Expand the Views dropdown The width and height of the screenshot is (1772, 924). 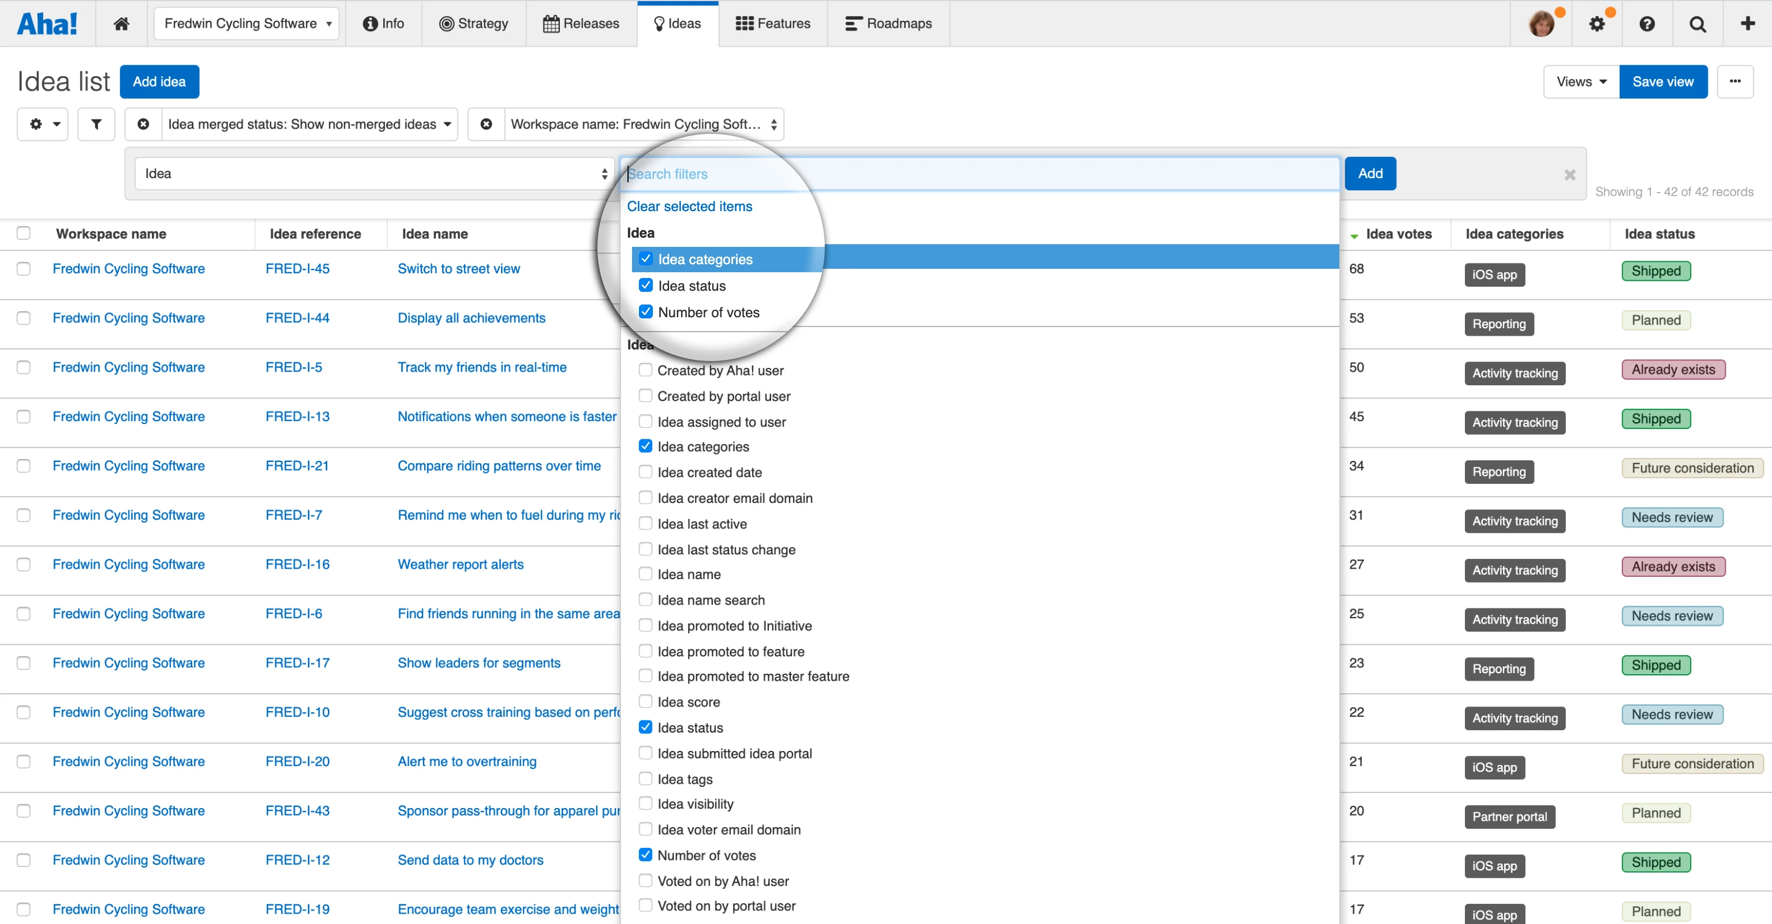point(1581,81)
